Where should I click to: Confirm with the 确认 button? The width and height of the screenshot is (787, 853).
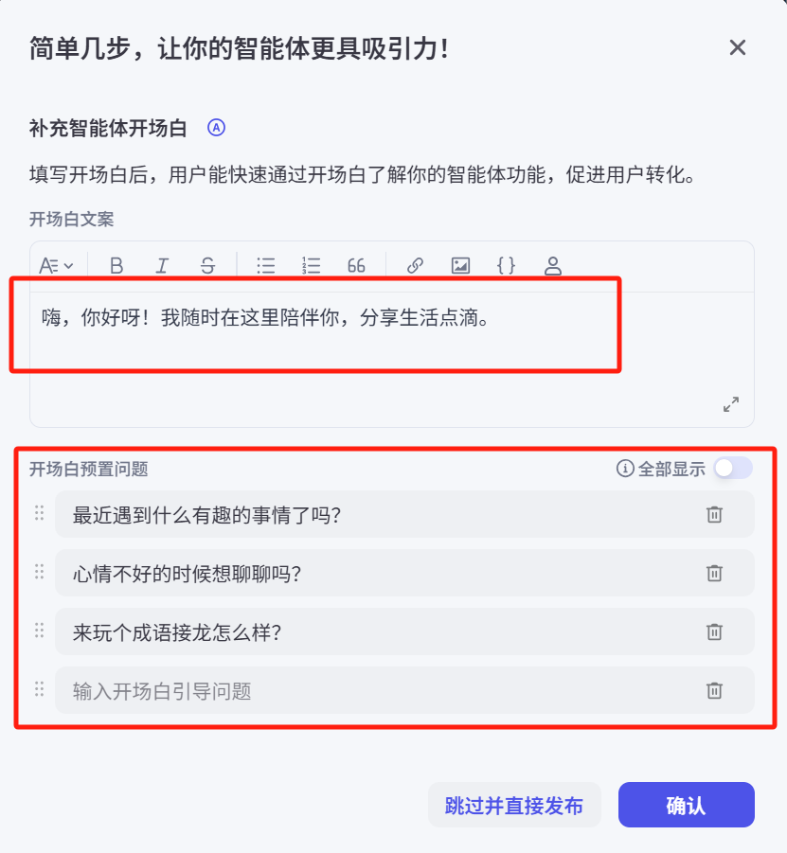[x=685, y=804]
